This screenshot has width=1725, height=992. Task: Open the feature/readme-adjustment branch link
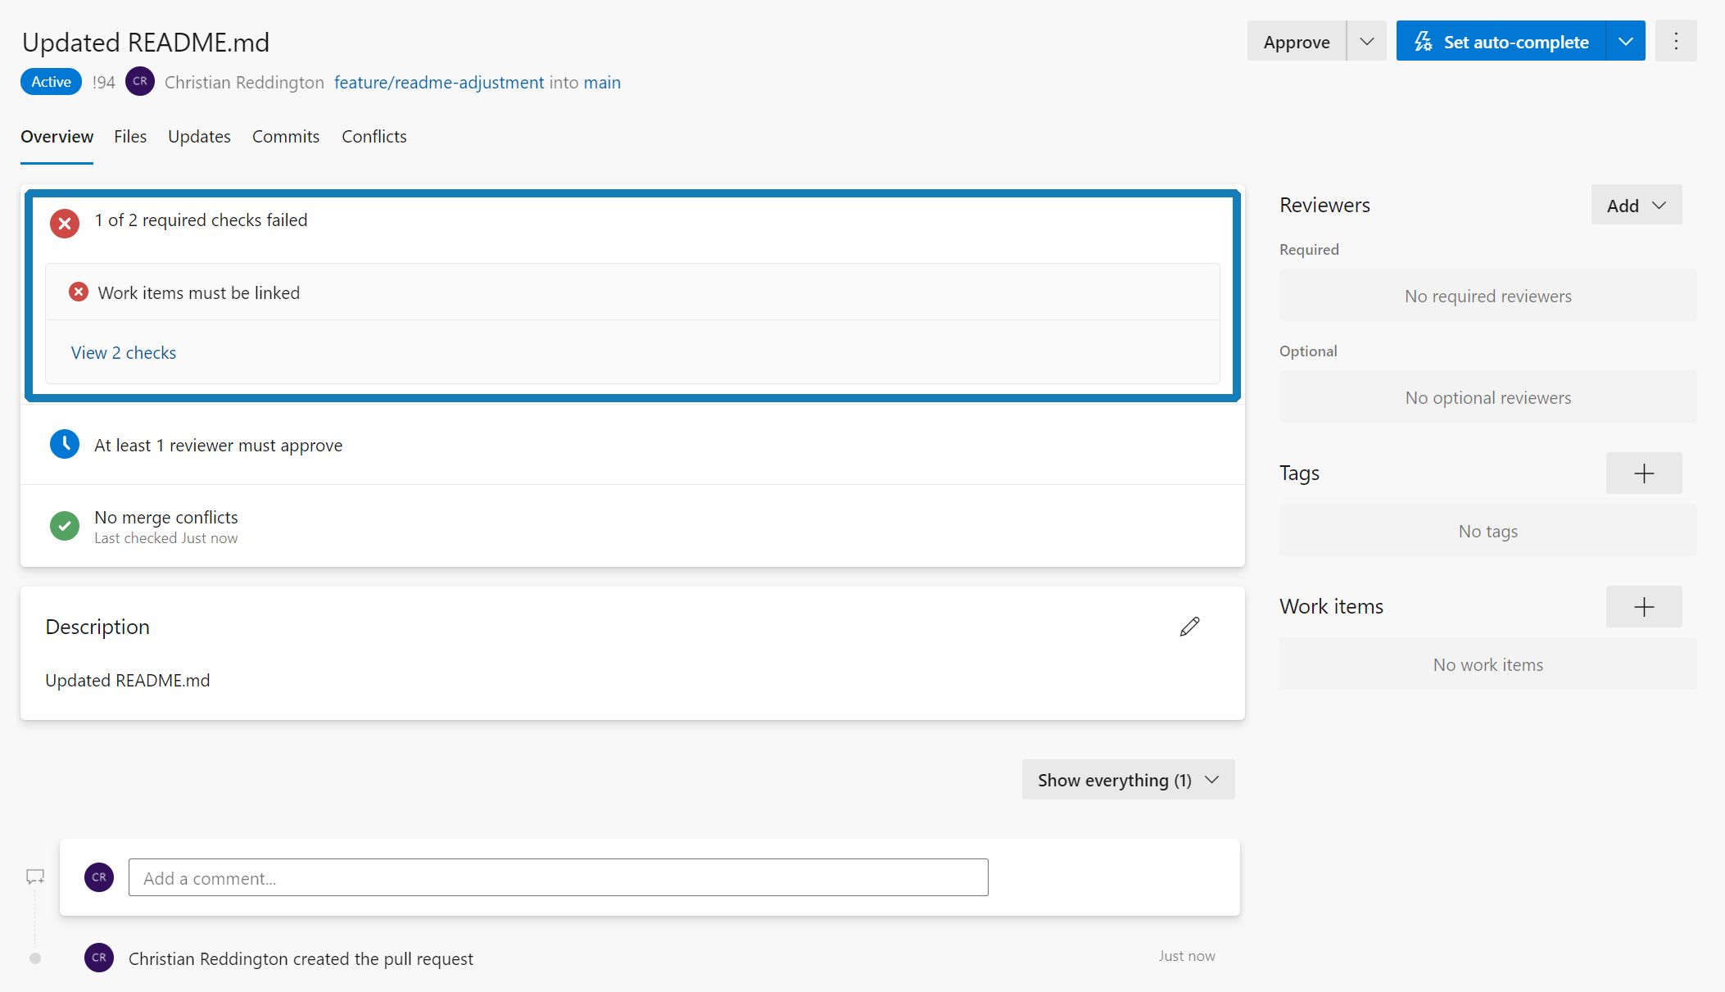tap(439, 82)
